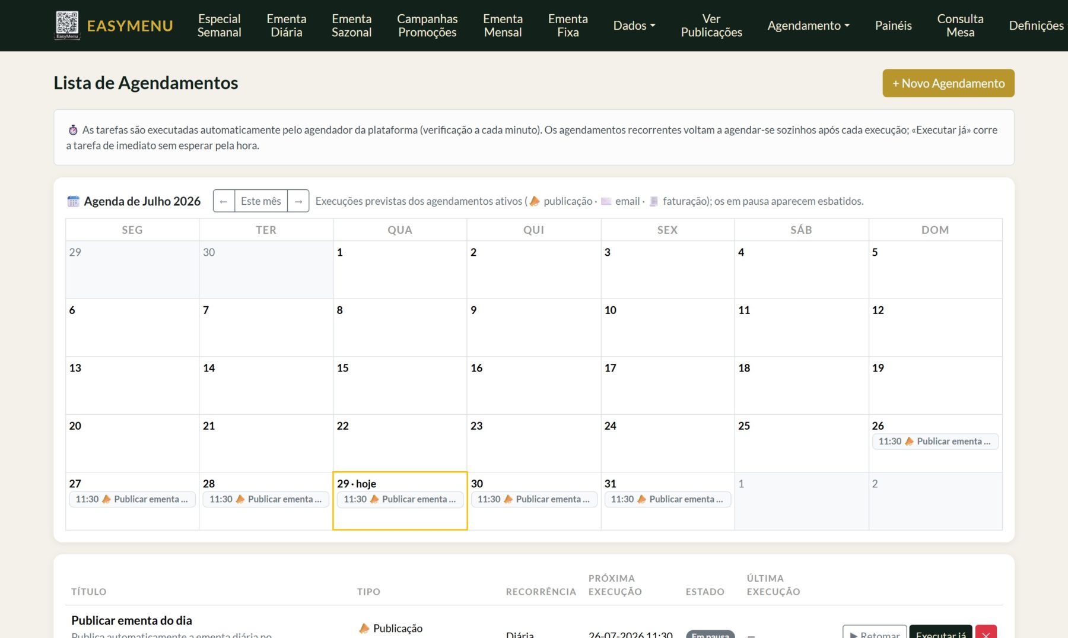This screenshot has width=1068, height=638.
Task: Expand the Dados dropdown menu
Action: pyautogui.click(x=634, y=26)
